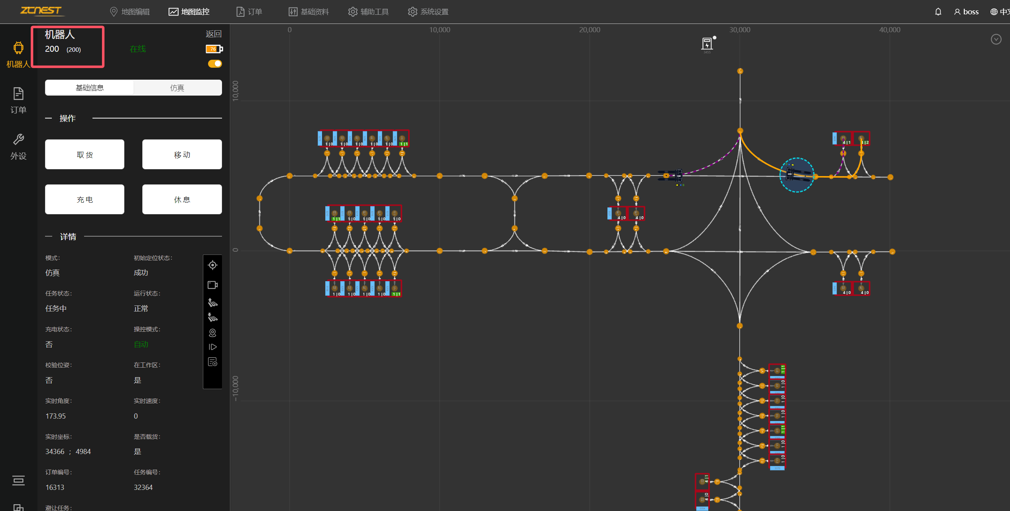Open the 基础资料 menu
The image size is (1010, 511).
click(309, 12)
